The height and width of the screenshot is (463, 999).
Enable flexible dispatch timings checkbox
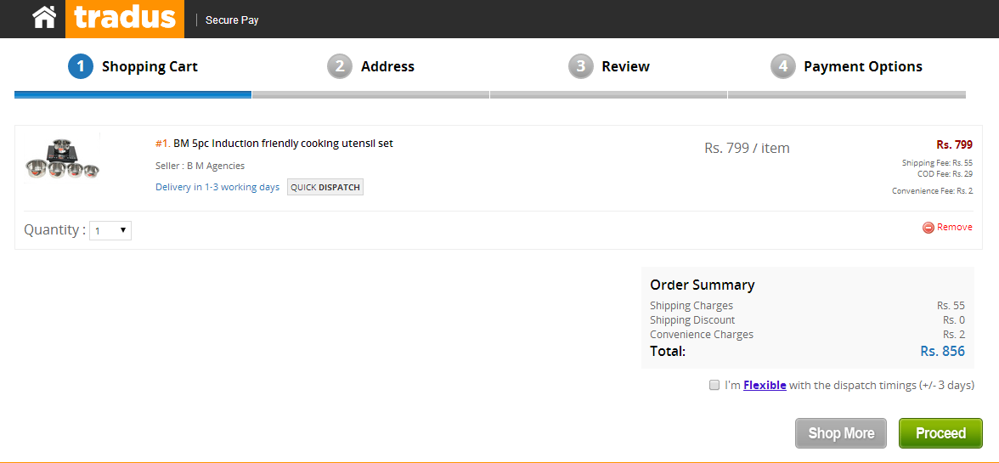[714, 386]
